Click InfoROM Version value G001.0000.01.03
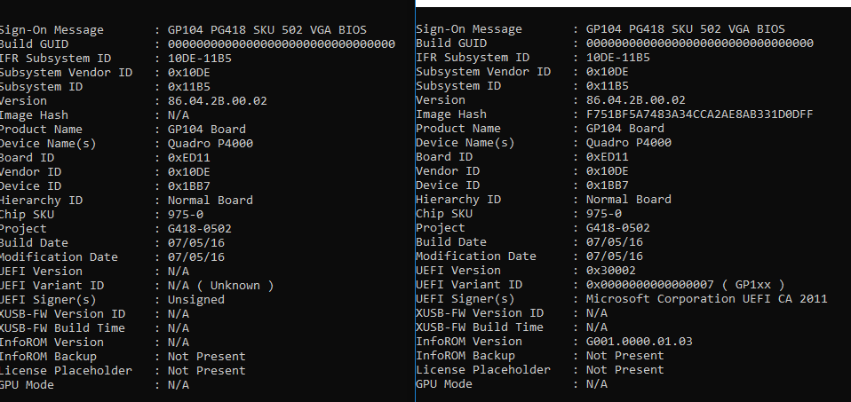Image resolution: width=851 pixels, height=402 pixels. 640,342
